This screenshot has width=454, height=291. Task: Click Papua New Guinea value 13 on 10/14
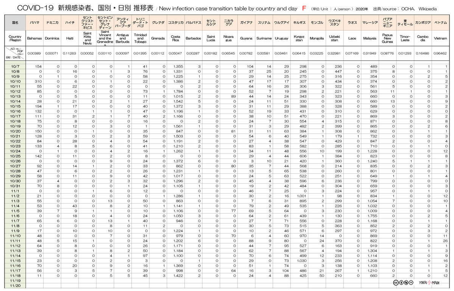point(392,101)
